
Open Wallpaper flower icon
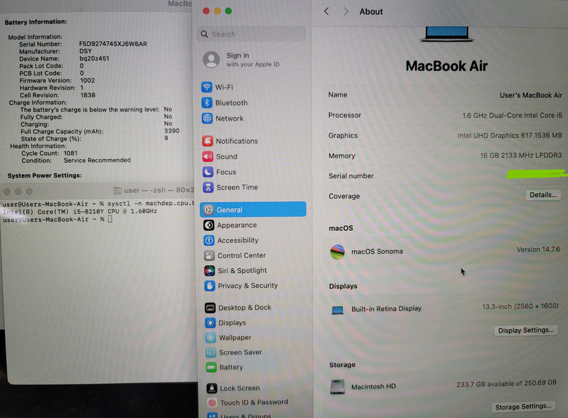click(x=210, y=337)
